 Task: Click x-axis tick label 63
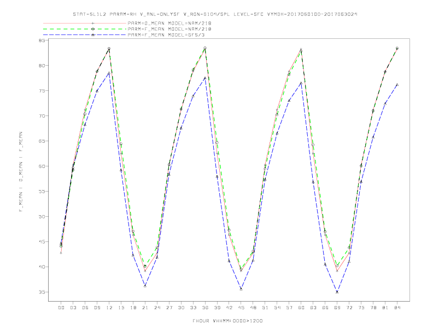[313, 308]
